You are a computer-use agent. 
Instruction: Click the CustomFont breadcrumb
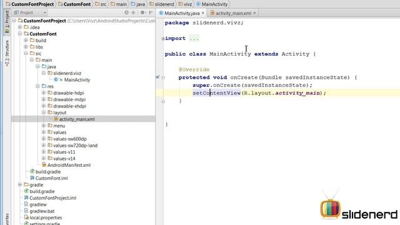pyautogui.click(x=74, y=4)
